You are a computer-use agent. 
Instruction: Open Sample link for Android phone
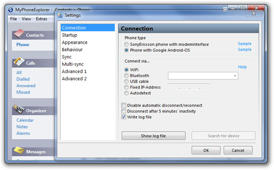[x=245, y=50]
